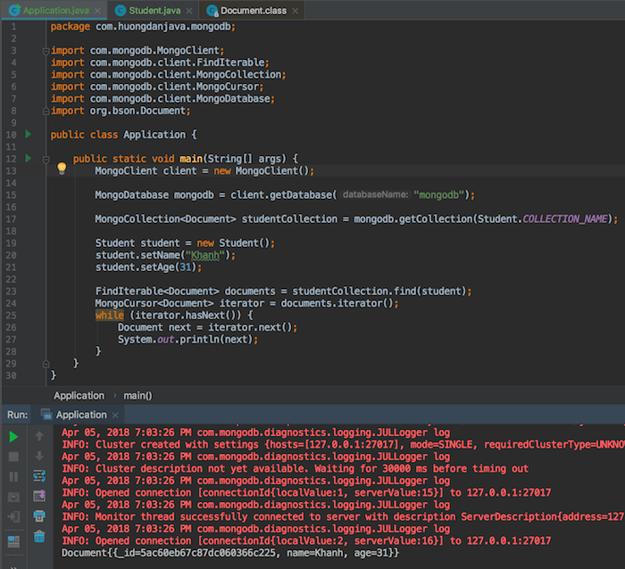Switch to the Application.java tab

(x=55, y=11)
